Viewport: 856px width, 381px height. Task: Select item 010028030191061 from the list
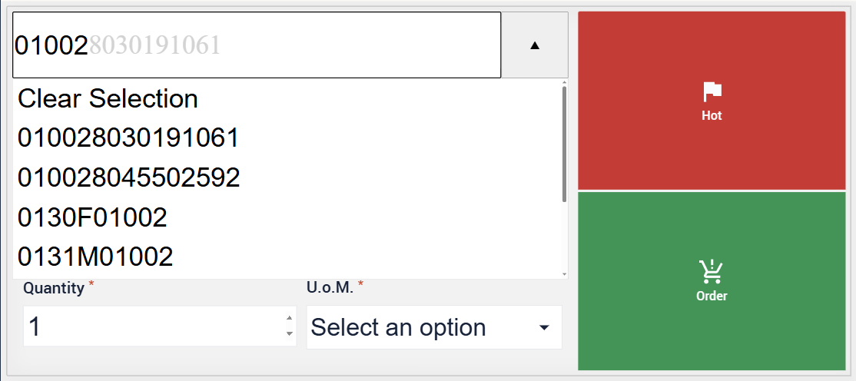click(x=129, y=138)
